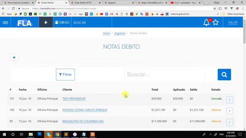The height and width of the screenshot is (138, 246).
Task: Click the browser back button
Action: pyautogui.click(x=3, y=8)
